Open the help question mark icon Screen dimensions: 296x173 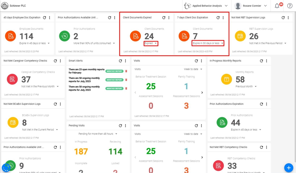[x=290, y=6]
